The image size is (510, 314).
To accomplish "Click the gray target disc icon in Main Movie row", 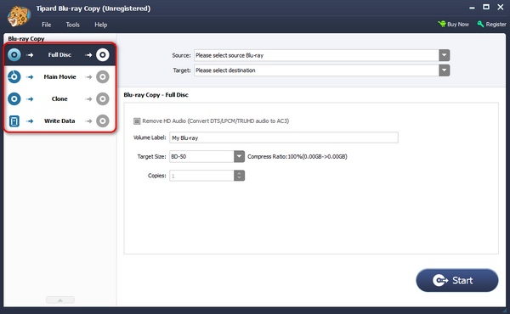I will click(x=103, y=77).
